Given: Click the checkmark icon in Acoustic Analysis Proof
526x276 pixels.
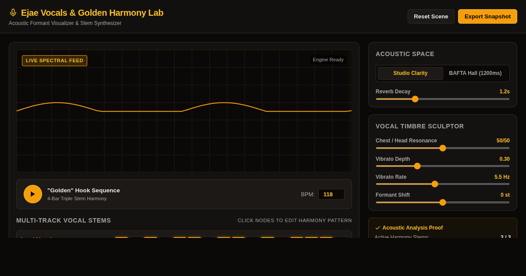Looking at the screenshot, I should (378, 228).
